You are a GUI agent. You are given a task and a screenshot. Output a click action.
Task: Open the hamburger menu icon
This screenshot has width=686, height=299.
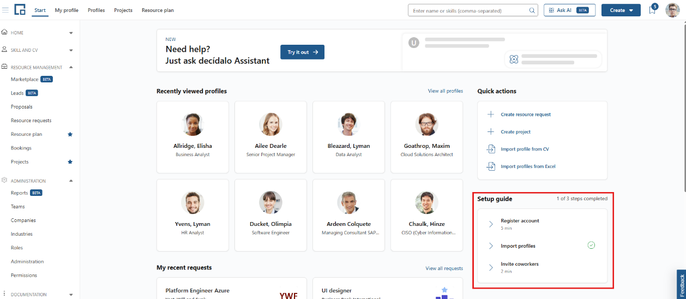click(x=5, y=10)
